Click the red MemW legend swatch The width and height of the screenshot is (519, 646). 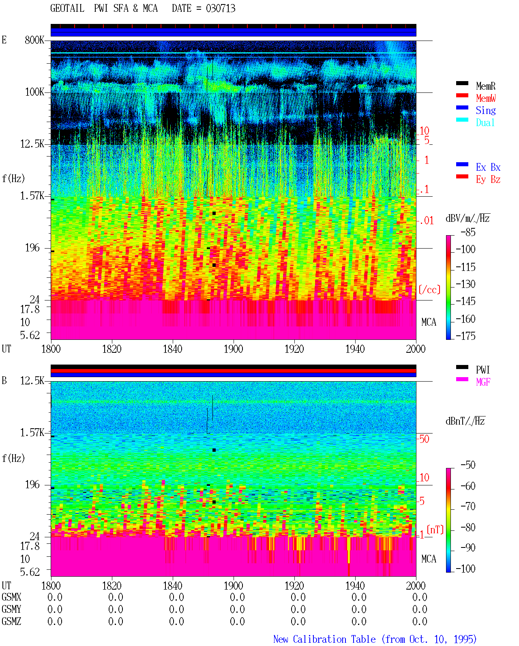tap(462, 95)
